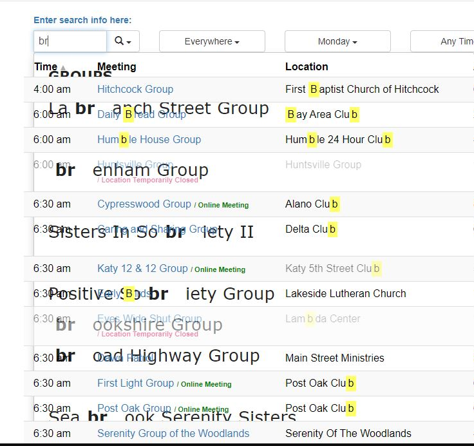Viewport: 474px width, 446px height.
Task: Click Post Oak Club in First Light row
Action: (321, 383)
